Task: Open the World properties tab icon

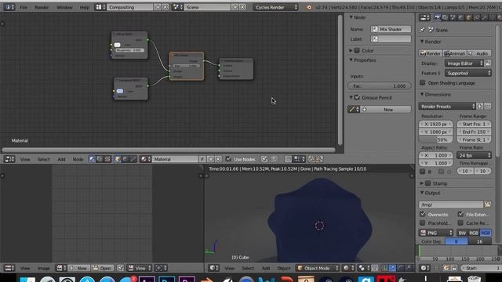Action: [460, 18]
